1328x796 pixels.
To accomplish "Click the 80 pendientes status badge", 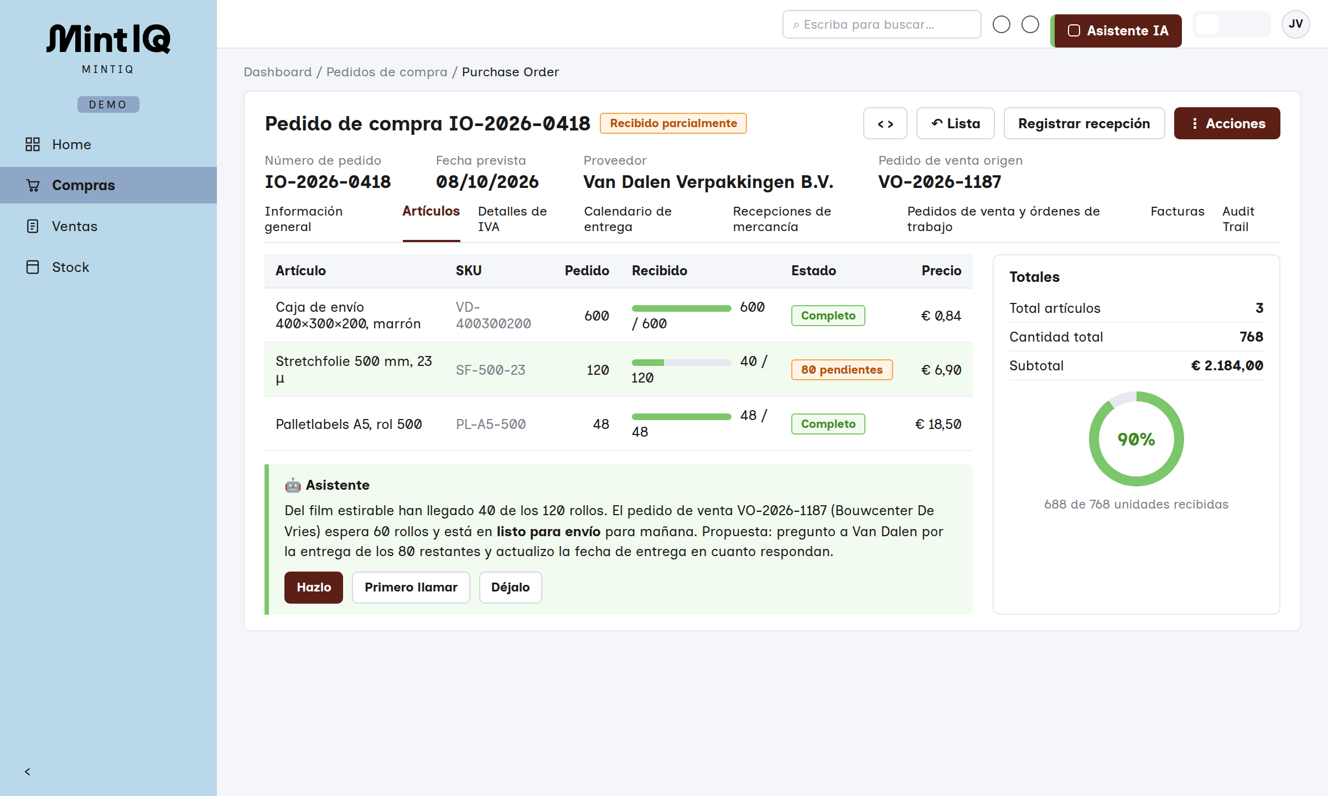I will coord(842,370).
